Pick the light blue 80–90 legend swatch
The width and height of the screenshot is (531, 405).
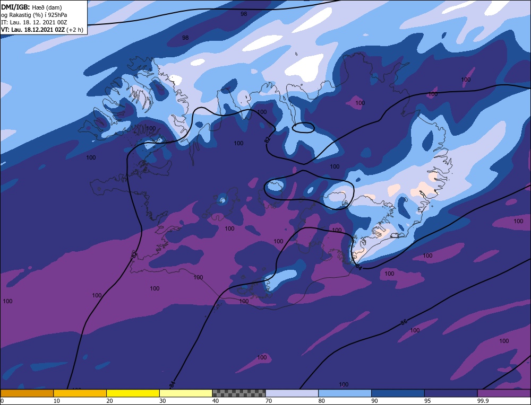point(345,393)
